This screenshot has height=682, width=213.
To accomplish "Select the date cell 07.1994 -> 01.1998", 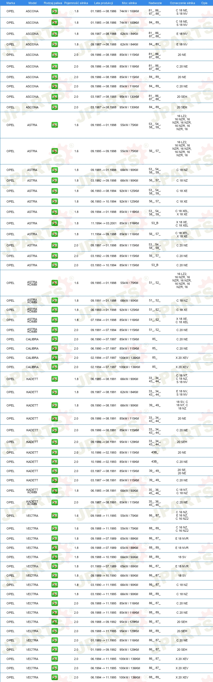I will click(x=104, y=320).
